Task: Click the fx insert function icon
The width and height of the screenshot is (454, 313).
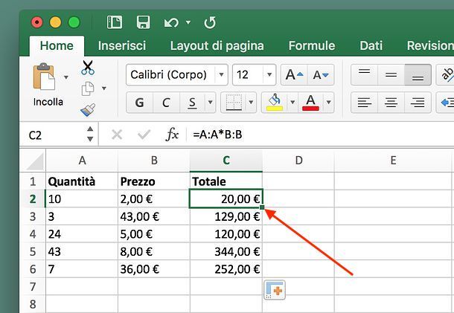Action: pyautogui.click(x=172, y=135)
